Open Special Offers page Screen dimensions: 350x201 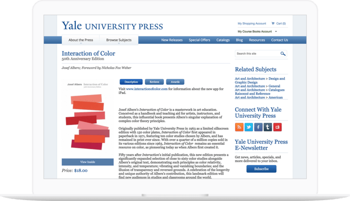[x=199, y=40]
